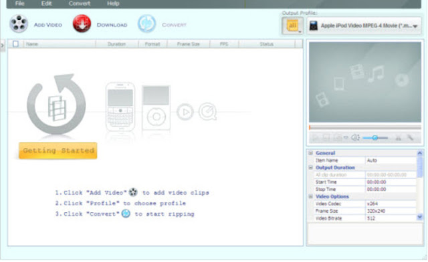Click the Status column header
Image resolution: width=428 pixels, height=262 pixels.
tap(267, 44)
